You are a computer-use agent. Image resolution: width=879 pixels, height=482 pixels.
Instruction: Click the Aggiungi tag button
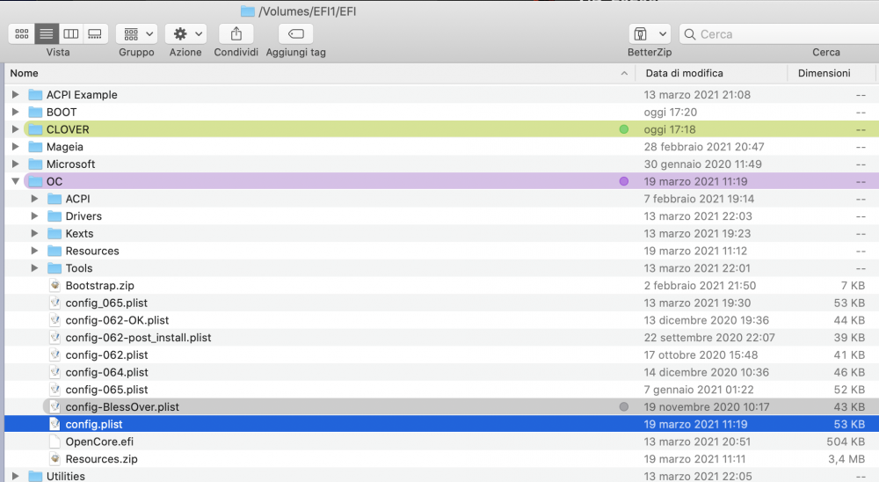[x=296, y=34]
